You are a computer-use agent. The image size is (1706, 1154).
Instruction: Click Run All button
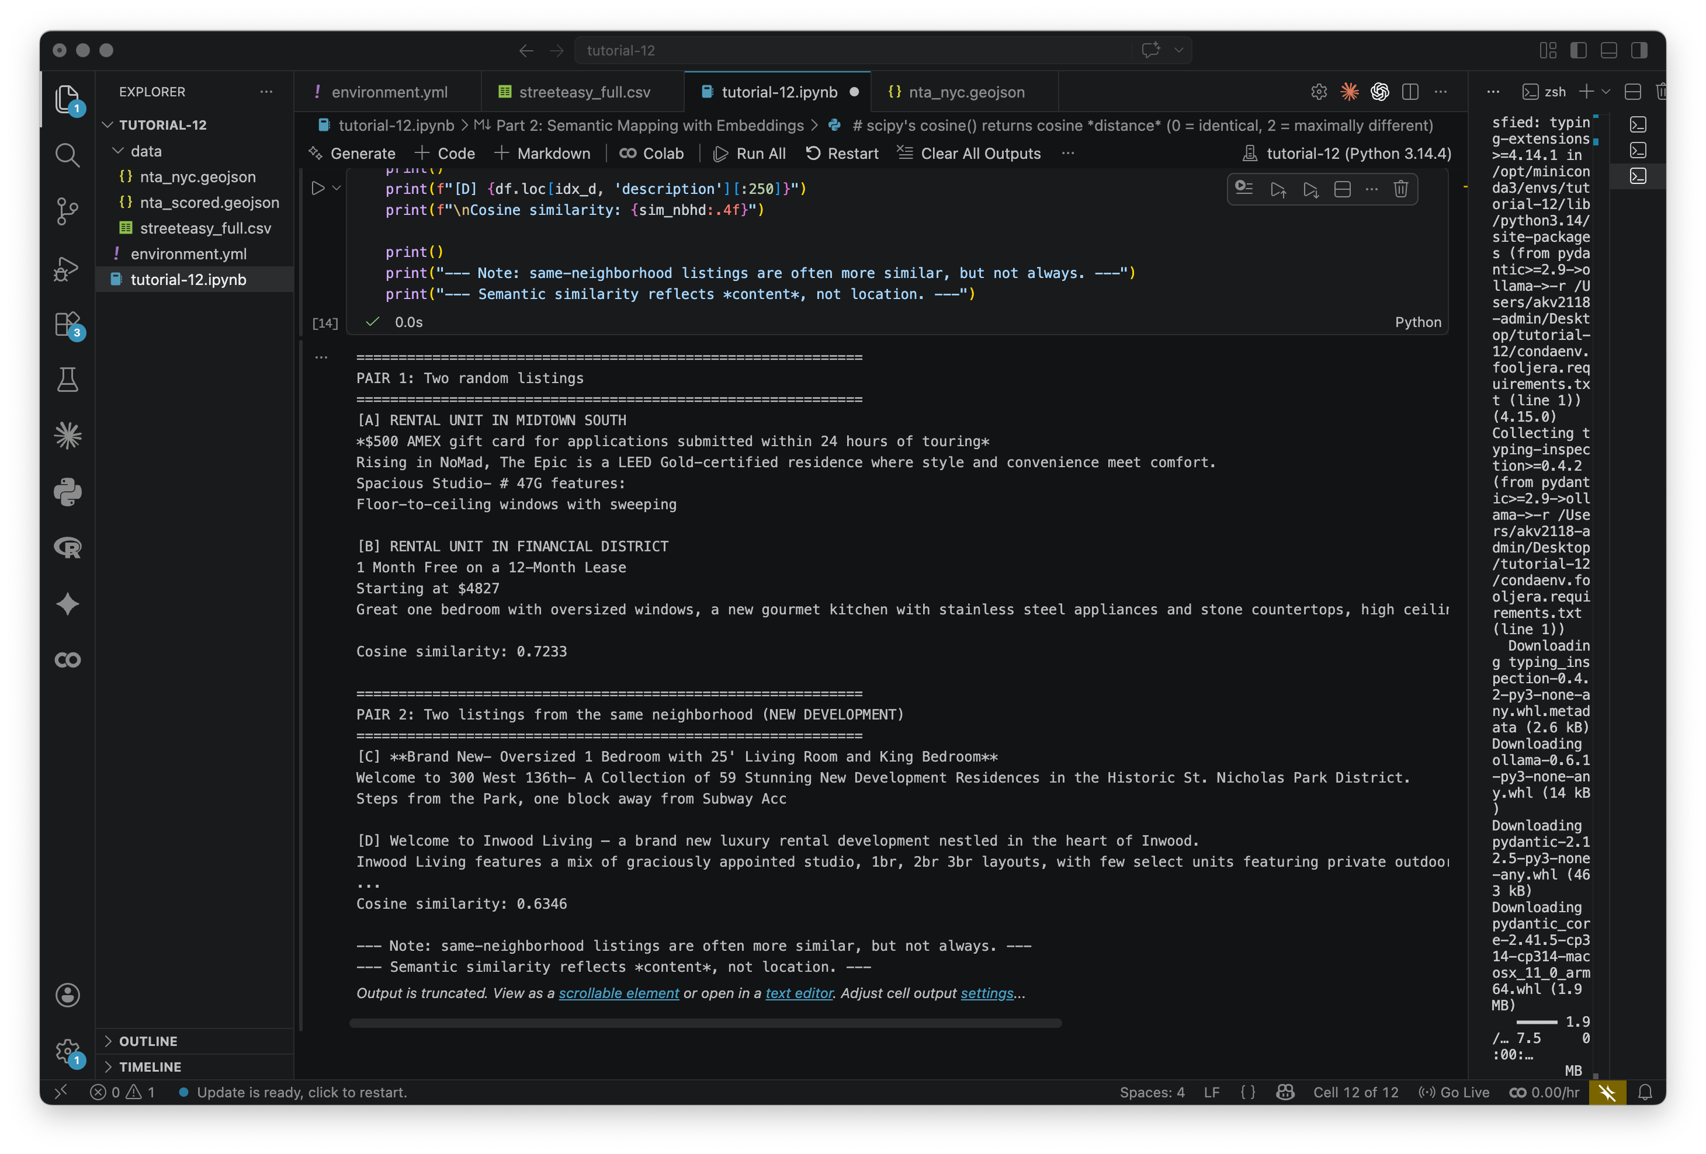coord(750,154)
